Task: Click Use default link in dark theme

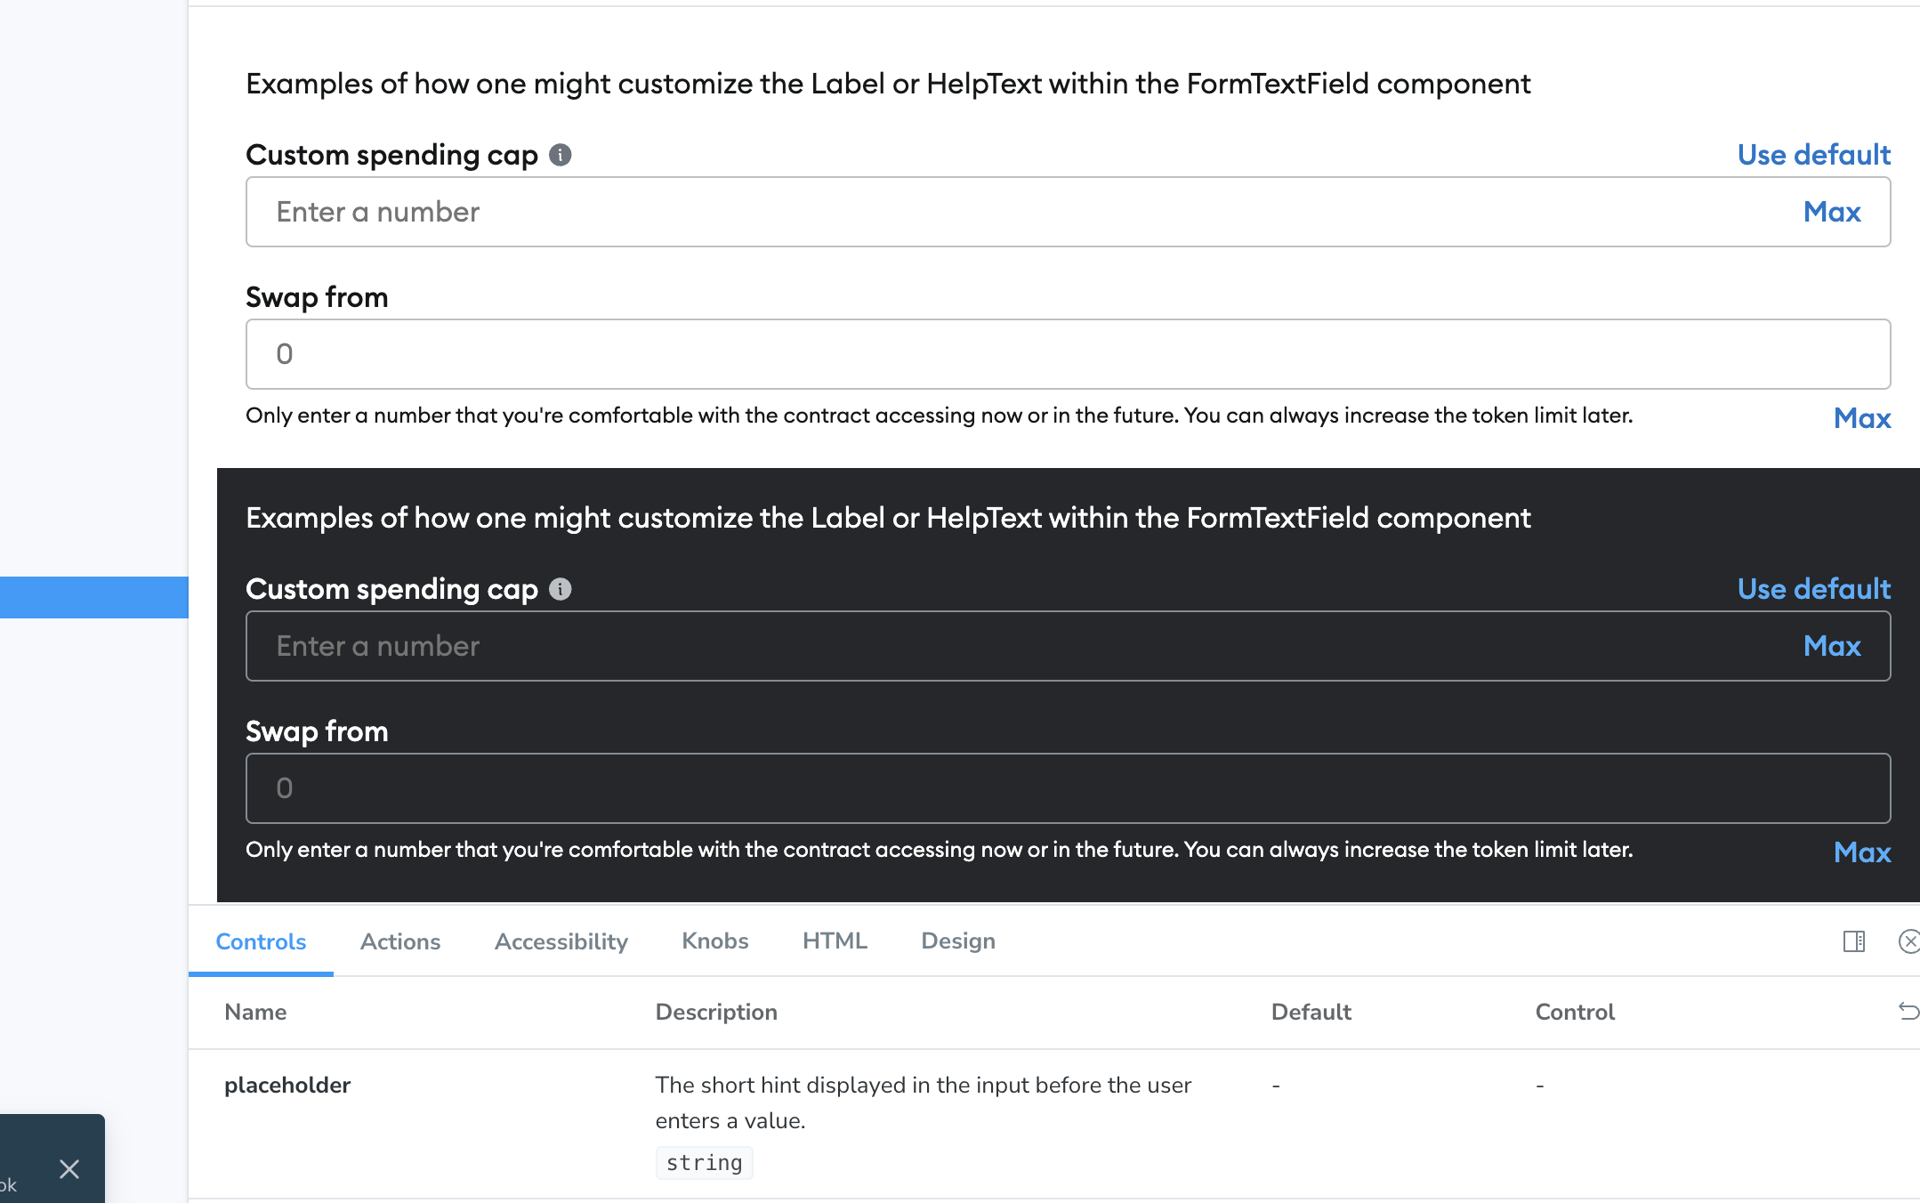Action: pyautogui.click(x=1814, y=589)
